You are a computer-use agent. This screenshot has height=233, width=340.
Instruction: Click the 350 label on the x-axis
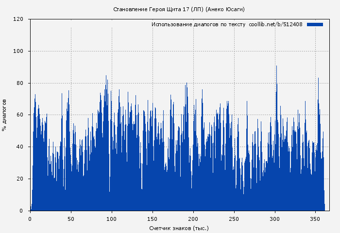coord(316,218)
